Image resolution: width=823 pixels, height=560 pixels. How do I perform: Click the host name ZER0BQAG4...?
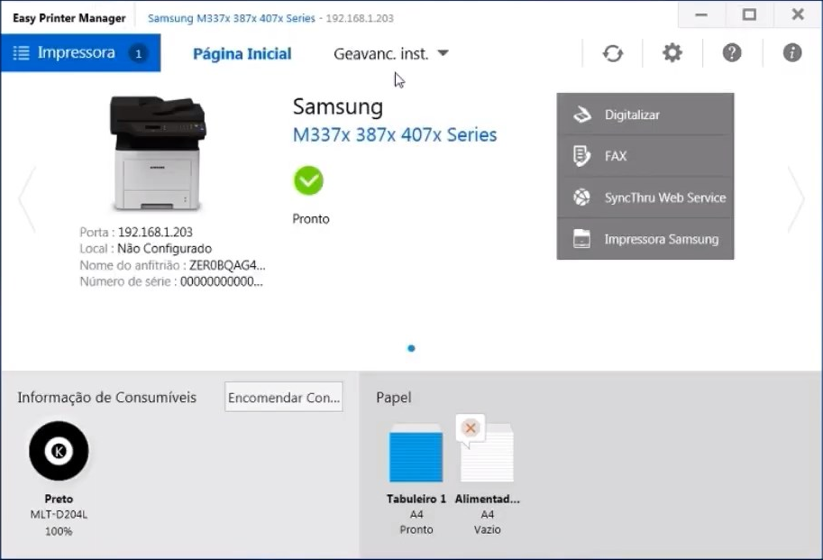(227, 265)
